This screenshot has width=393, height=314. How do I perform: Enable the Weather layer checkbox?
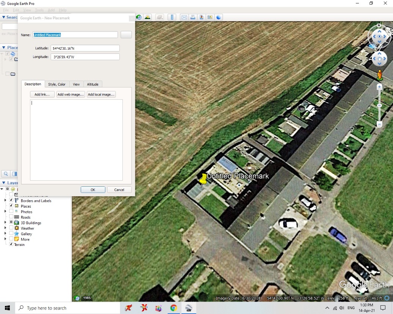point(11,228)
